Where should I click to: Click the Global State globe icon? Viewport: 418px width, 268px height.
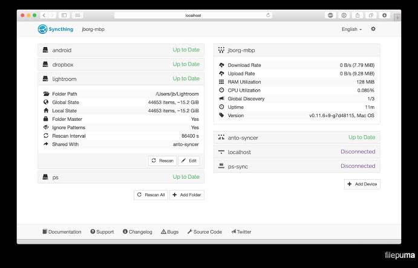click(x=46, y=102)
